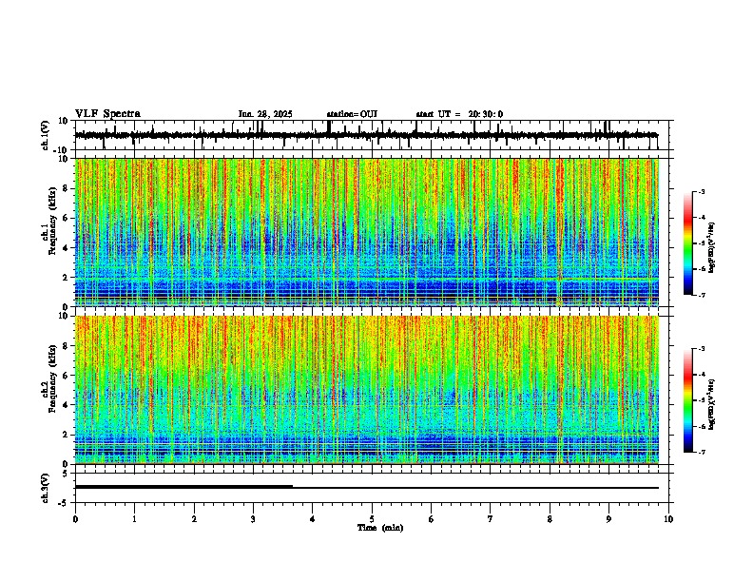Image resolution: width=753 pixels, height=582 pixels.
Task: Click the thick ch.3 trace line
Action: tap(183, 487)
